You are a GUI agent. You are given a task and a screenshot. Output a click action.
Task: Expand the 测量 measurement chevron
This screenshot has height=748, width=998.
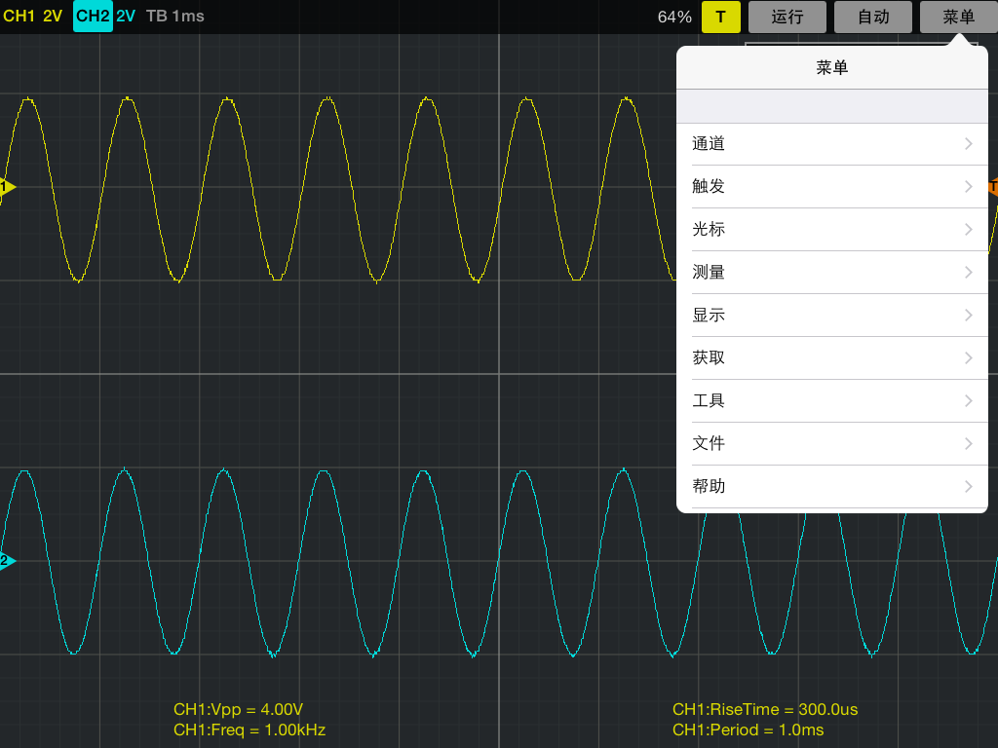(x=968, y=273)
